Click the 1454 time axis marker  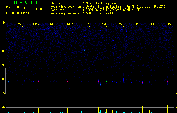pyautogui.click(x=70, y=24)
